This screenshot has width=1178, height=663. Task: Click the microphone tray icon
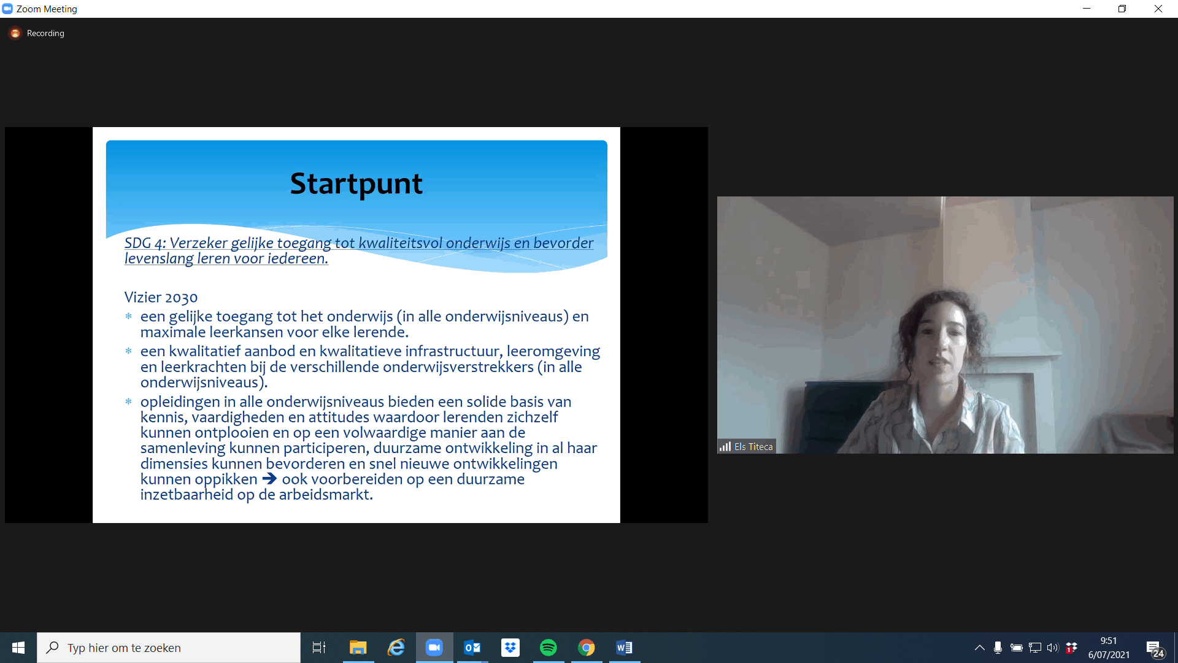tap(998, 648)
